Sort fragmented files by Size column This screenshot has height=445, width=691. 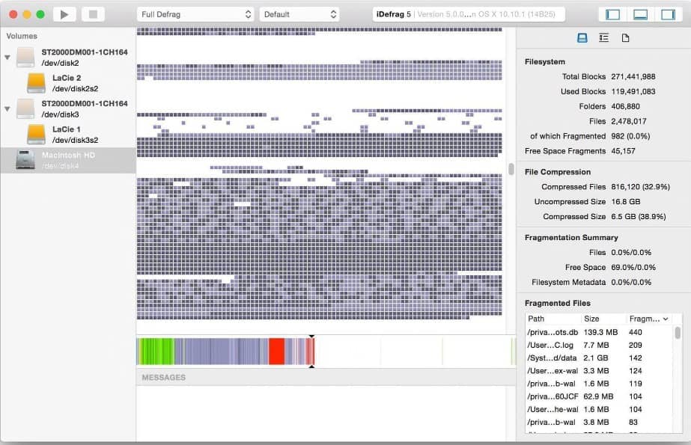(603, 319)
